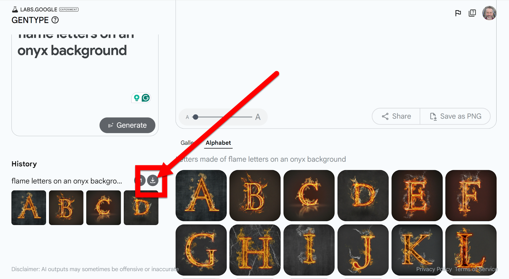Select the flame letter E tile
The height and width of the screenshot is (279, 509).
417,196
